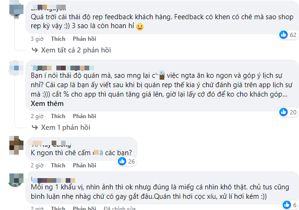Open the "3 giờ" timestamp of the first comment
Image resolution: width=299 pixels, height=210 pixels.
(x=38, y=39)
